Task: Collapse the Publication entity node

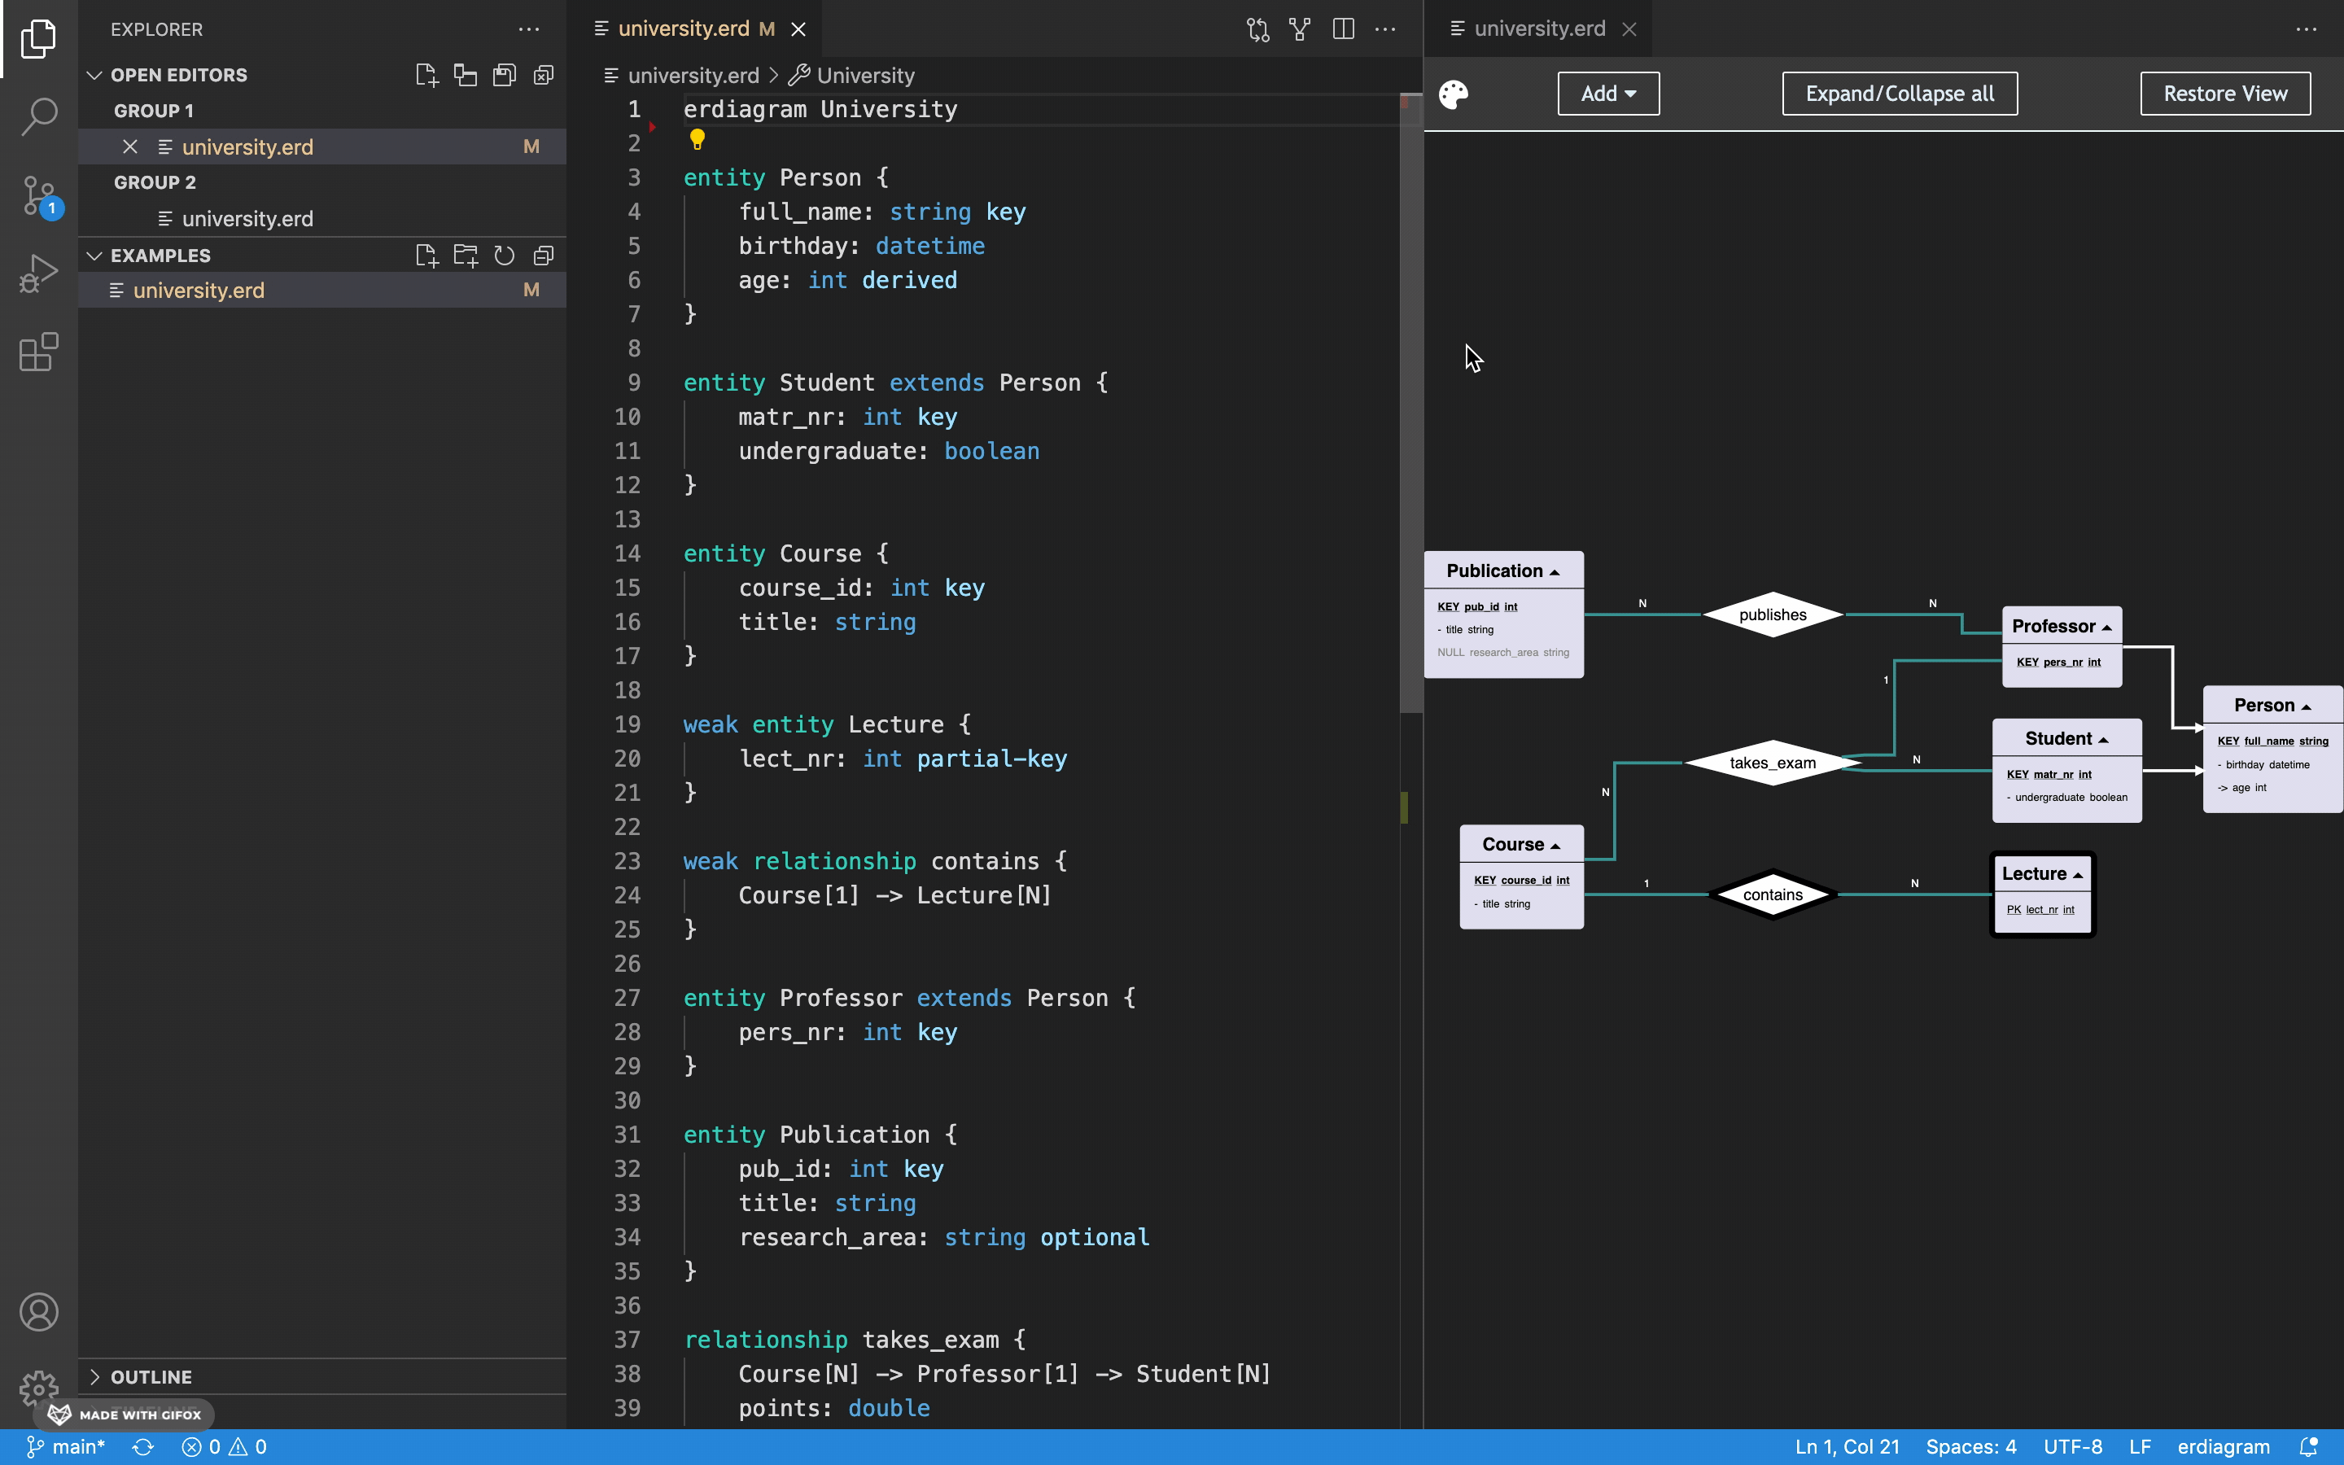Action: click(1555, 571)
